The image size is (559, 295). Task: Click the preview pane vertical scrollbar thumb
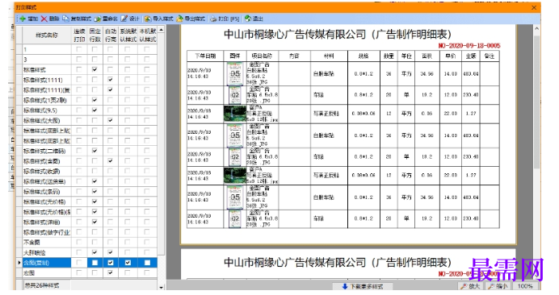click(x=536, y=102)
